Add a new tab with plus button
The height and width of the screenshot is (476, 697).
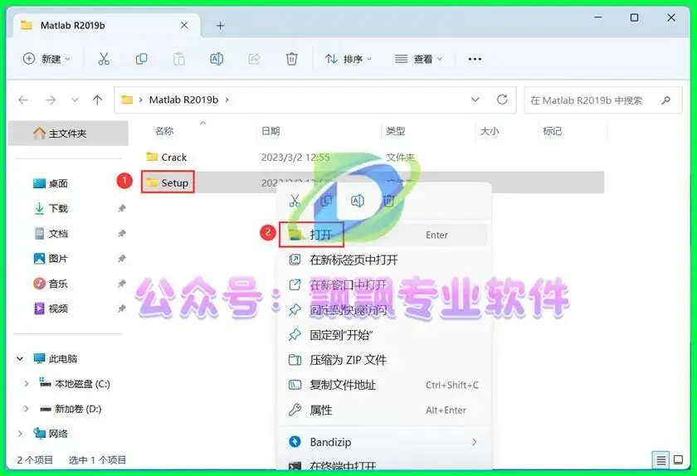tap(220, 26)
